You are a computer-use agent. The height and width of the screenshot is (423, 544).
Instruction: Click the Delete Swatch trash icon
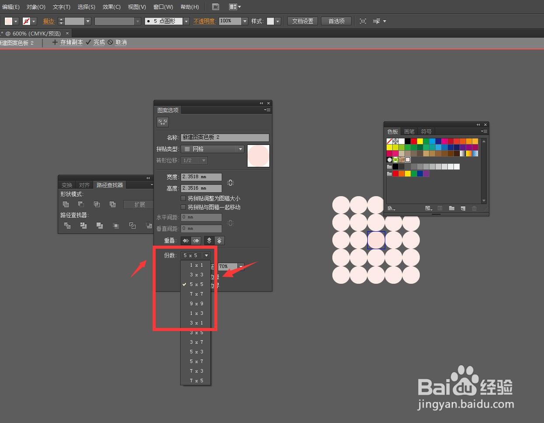click(474, 208)
